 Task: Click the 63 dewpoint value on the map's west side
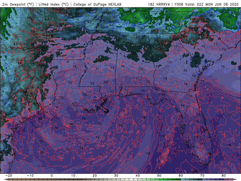[x=16, y=44]
